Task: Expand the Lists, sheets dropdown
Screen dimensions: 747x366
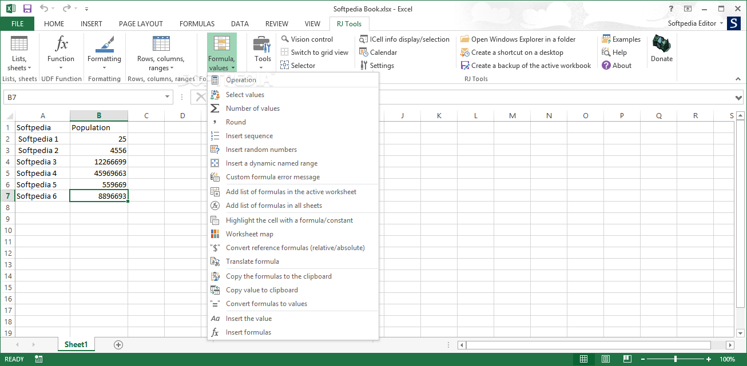Action: click(19, 54)
